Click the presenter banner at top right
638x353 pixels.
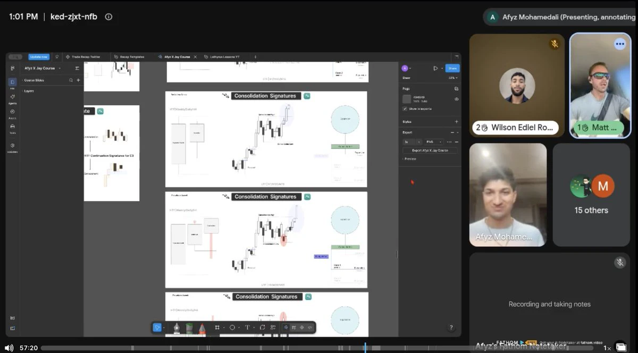click(x=561, y=17)
